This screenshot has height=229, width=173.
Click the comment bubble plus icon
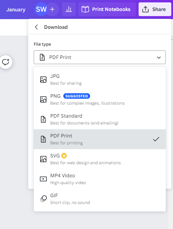6,62
